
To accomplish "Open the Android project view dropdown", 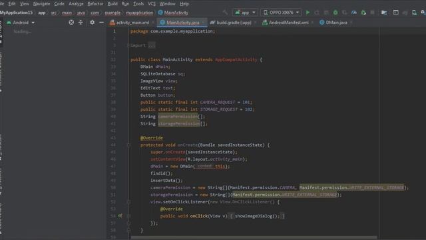I will 21,23.
